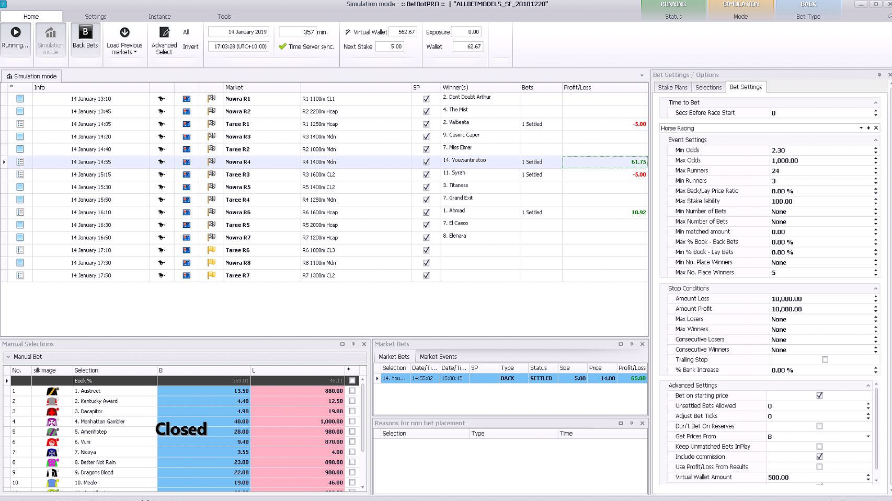
Task: Click the Time Server sync checkmark icon
Action: coord(283,46)
